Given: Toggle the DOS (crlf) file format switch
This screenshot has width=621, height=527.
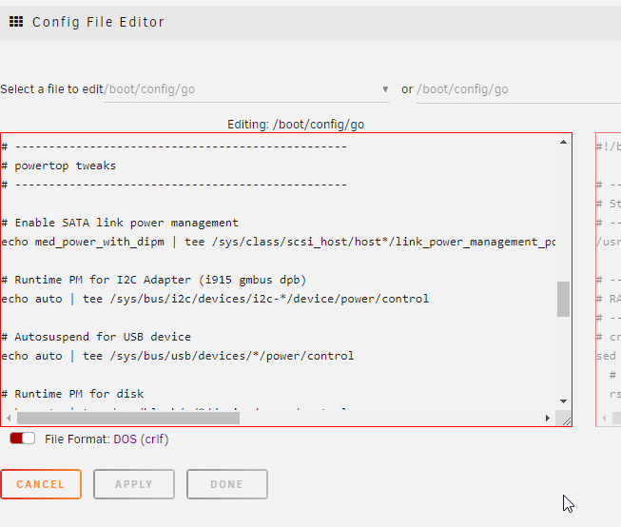Looking at the screenshot, I should tap(22, 439).
